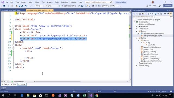
Task: Click Sync with Active Document arrows icon
Action: [x=153, y=14]
